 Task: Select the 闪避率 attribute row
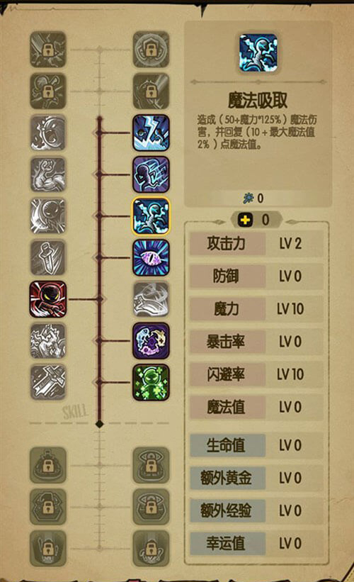pos(256,374)
